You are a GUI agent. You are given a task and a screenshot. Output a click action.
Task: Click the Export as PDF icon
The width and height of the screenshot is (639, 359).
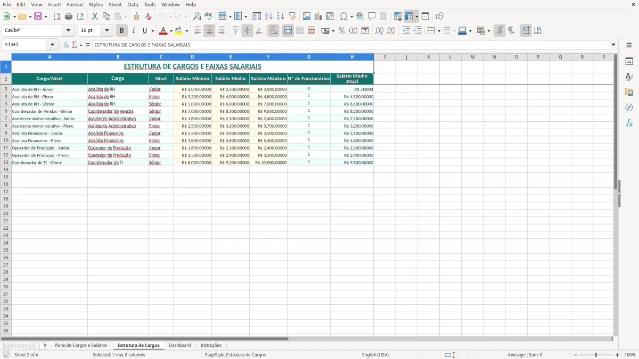click(57, 16)
